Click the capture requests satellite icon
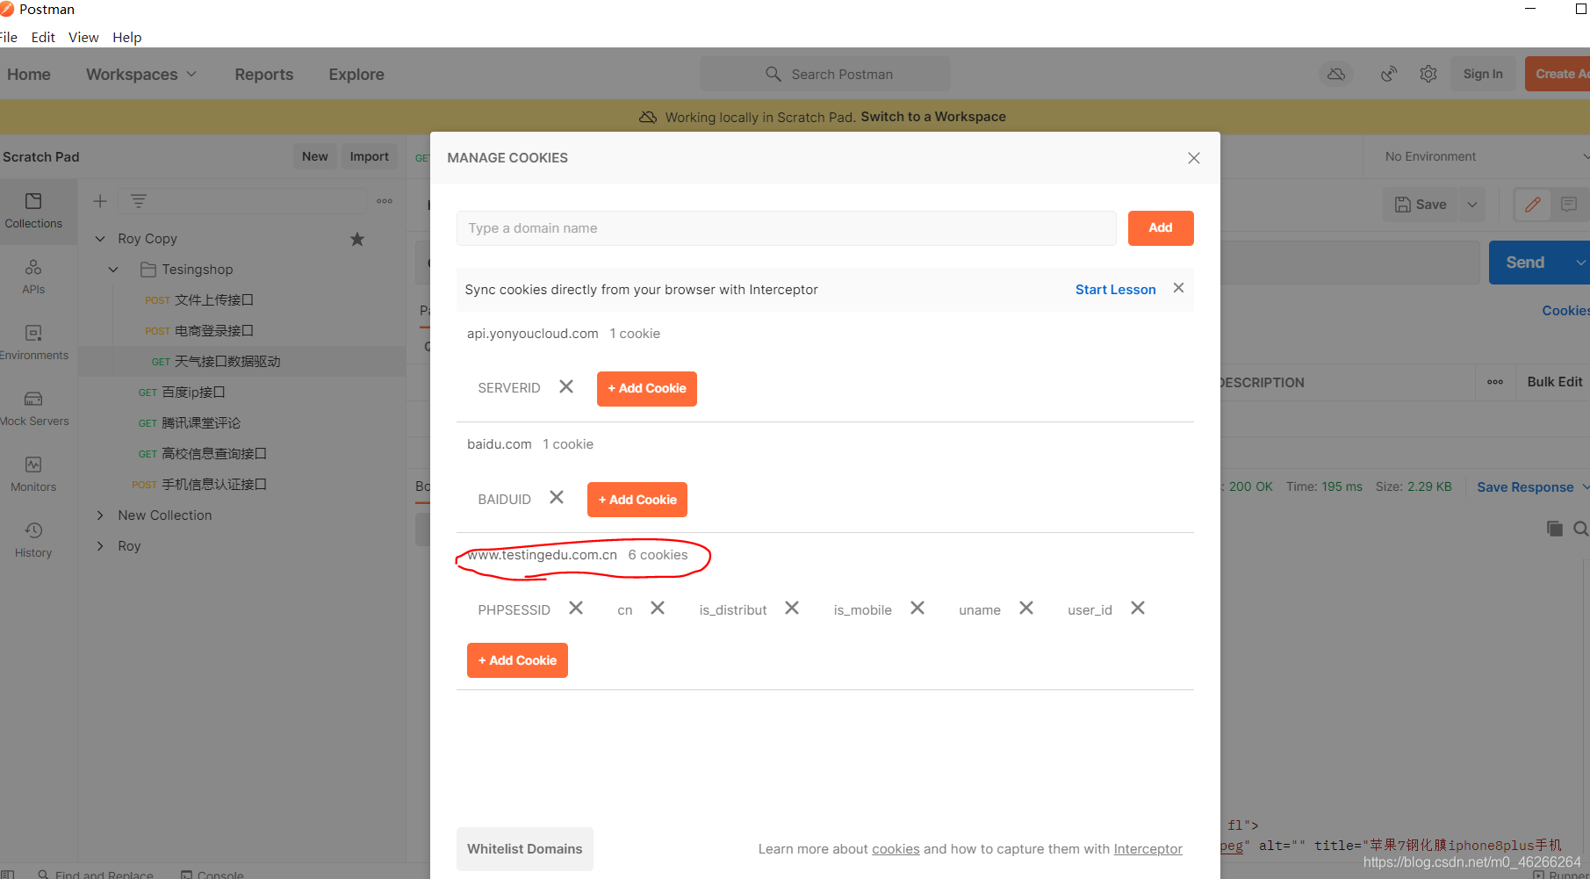Screen dimensions: 1590x879 pos(1388,74)
